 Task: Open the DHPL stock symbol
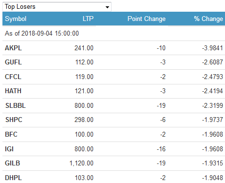pyautogui.click(x=13, y=178)
